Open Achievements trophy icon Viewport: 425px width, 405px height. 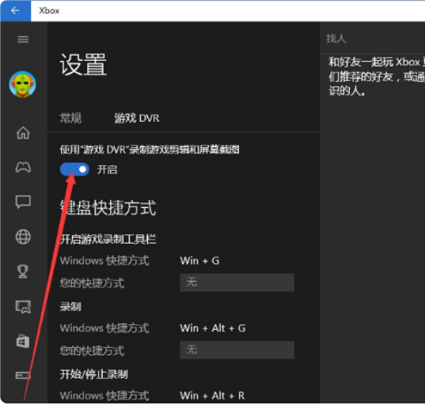pos(22,271)
